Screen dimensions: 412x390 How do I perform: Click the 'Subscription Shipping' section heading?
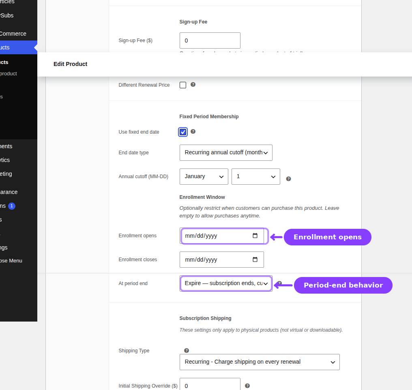(205, 318)
